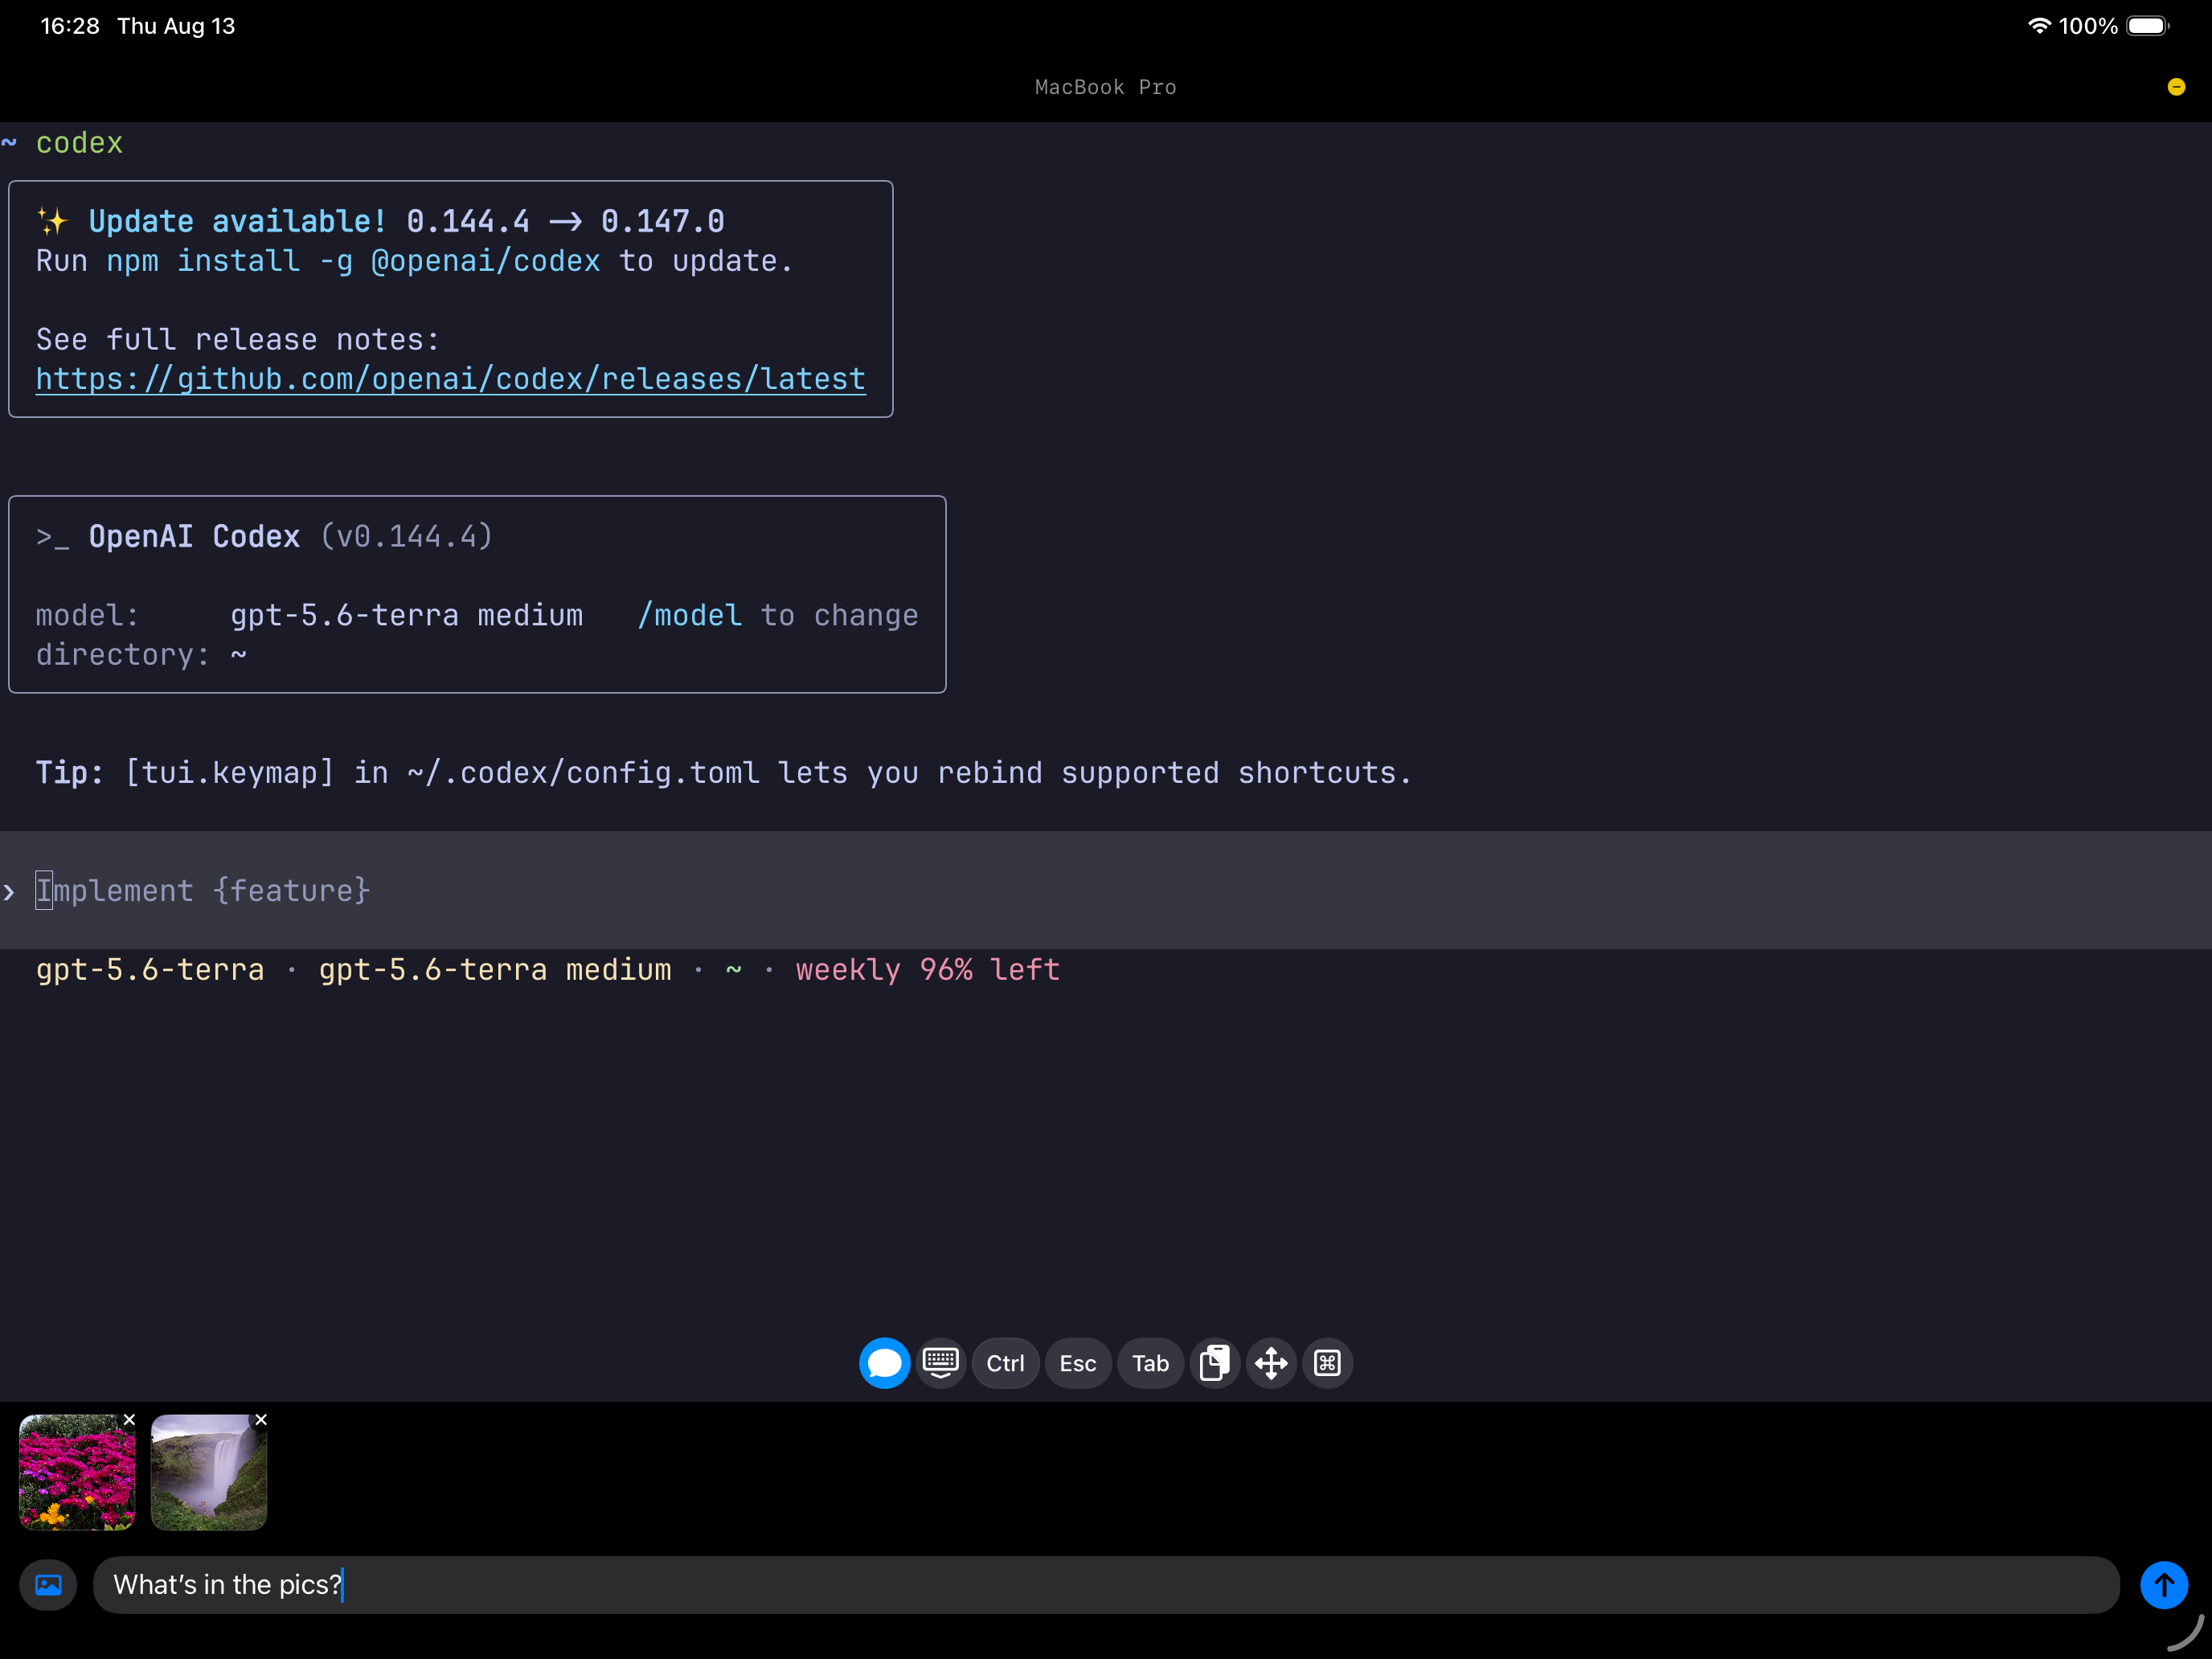Open the Codex releases GitHub link

point(451,379)
